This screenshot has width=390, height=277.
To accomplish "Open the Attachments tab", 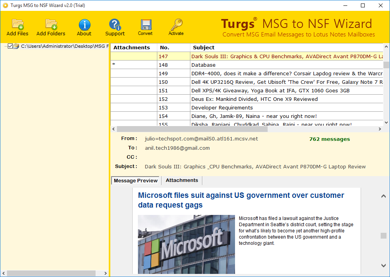I will point(182,180).
